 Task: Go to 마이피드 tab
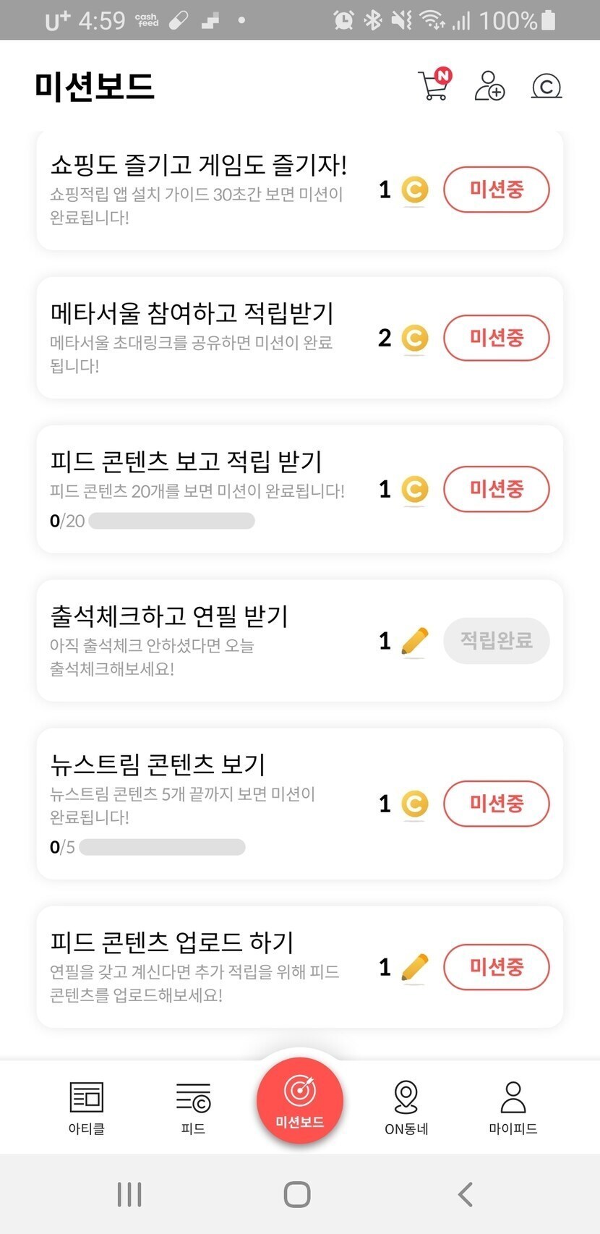[513, 1107]
